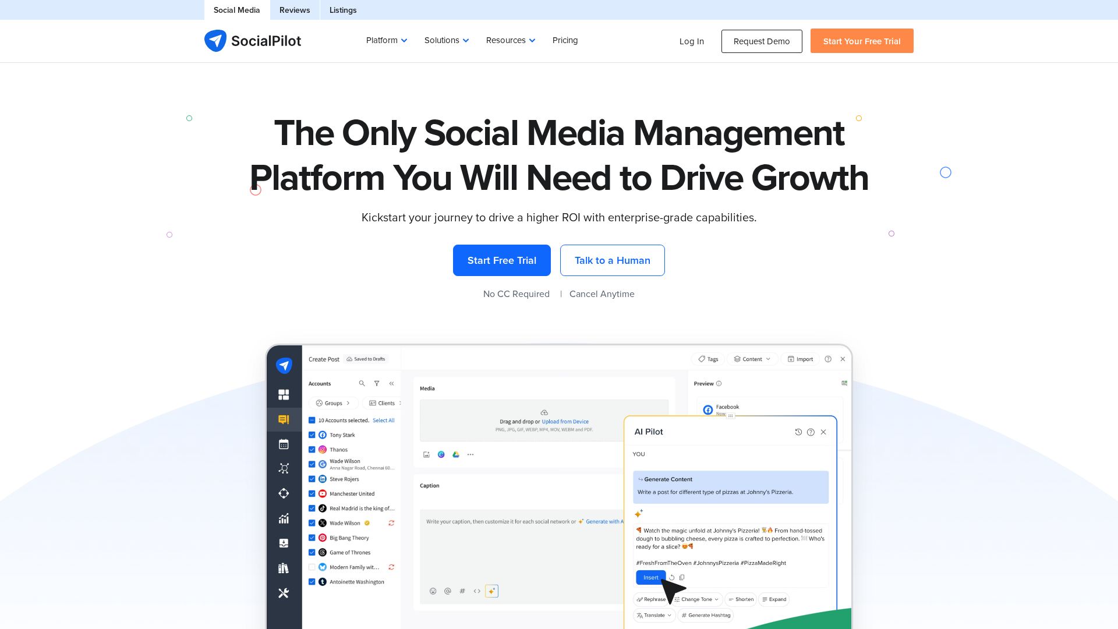Expand the Platform menu
This screenshot has width=1118, height=629.
tap(387, 40)
